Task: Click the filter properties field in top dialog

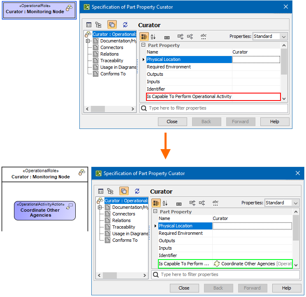Action: coord(214,108)
